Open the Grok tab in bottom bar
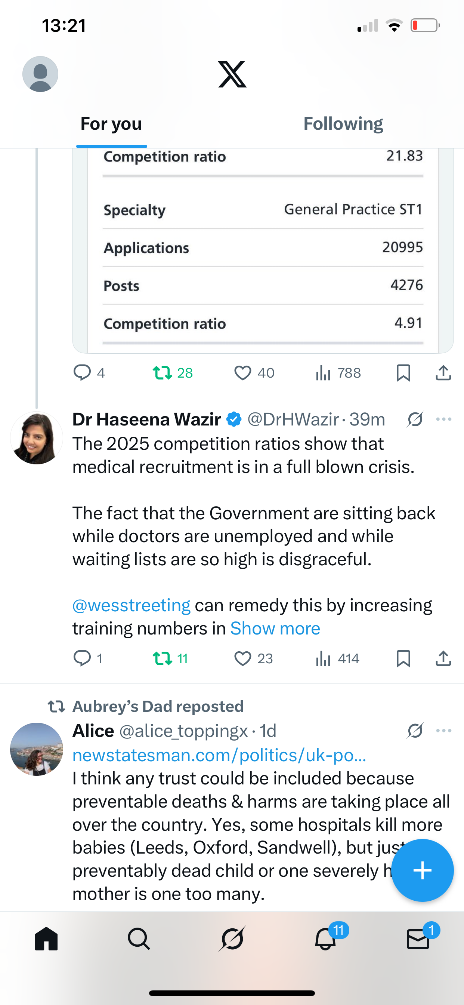This screenshot has height=1005, width=464. click(232, 938)
